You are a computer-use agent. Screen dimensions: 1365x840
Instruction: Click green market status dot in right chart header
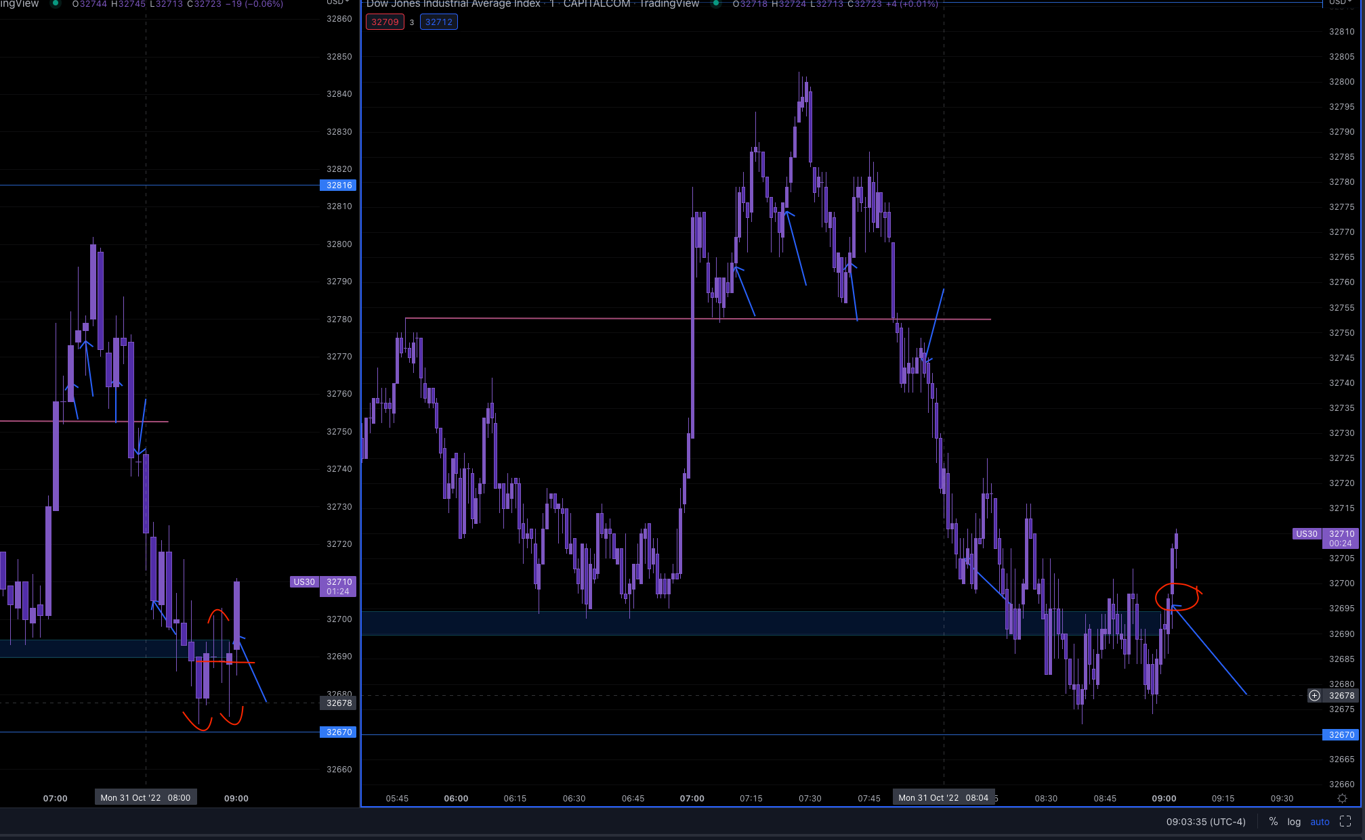point(715,3)
